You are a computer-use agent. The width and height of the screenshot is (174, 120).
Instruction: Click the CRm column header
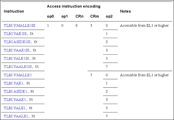tap(95, 16)
